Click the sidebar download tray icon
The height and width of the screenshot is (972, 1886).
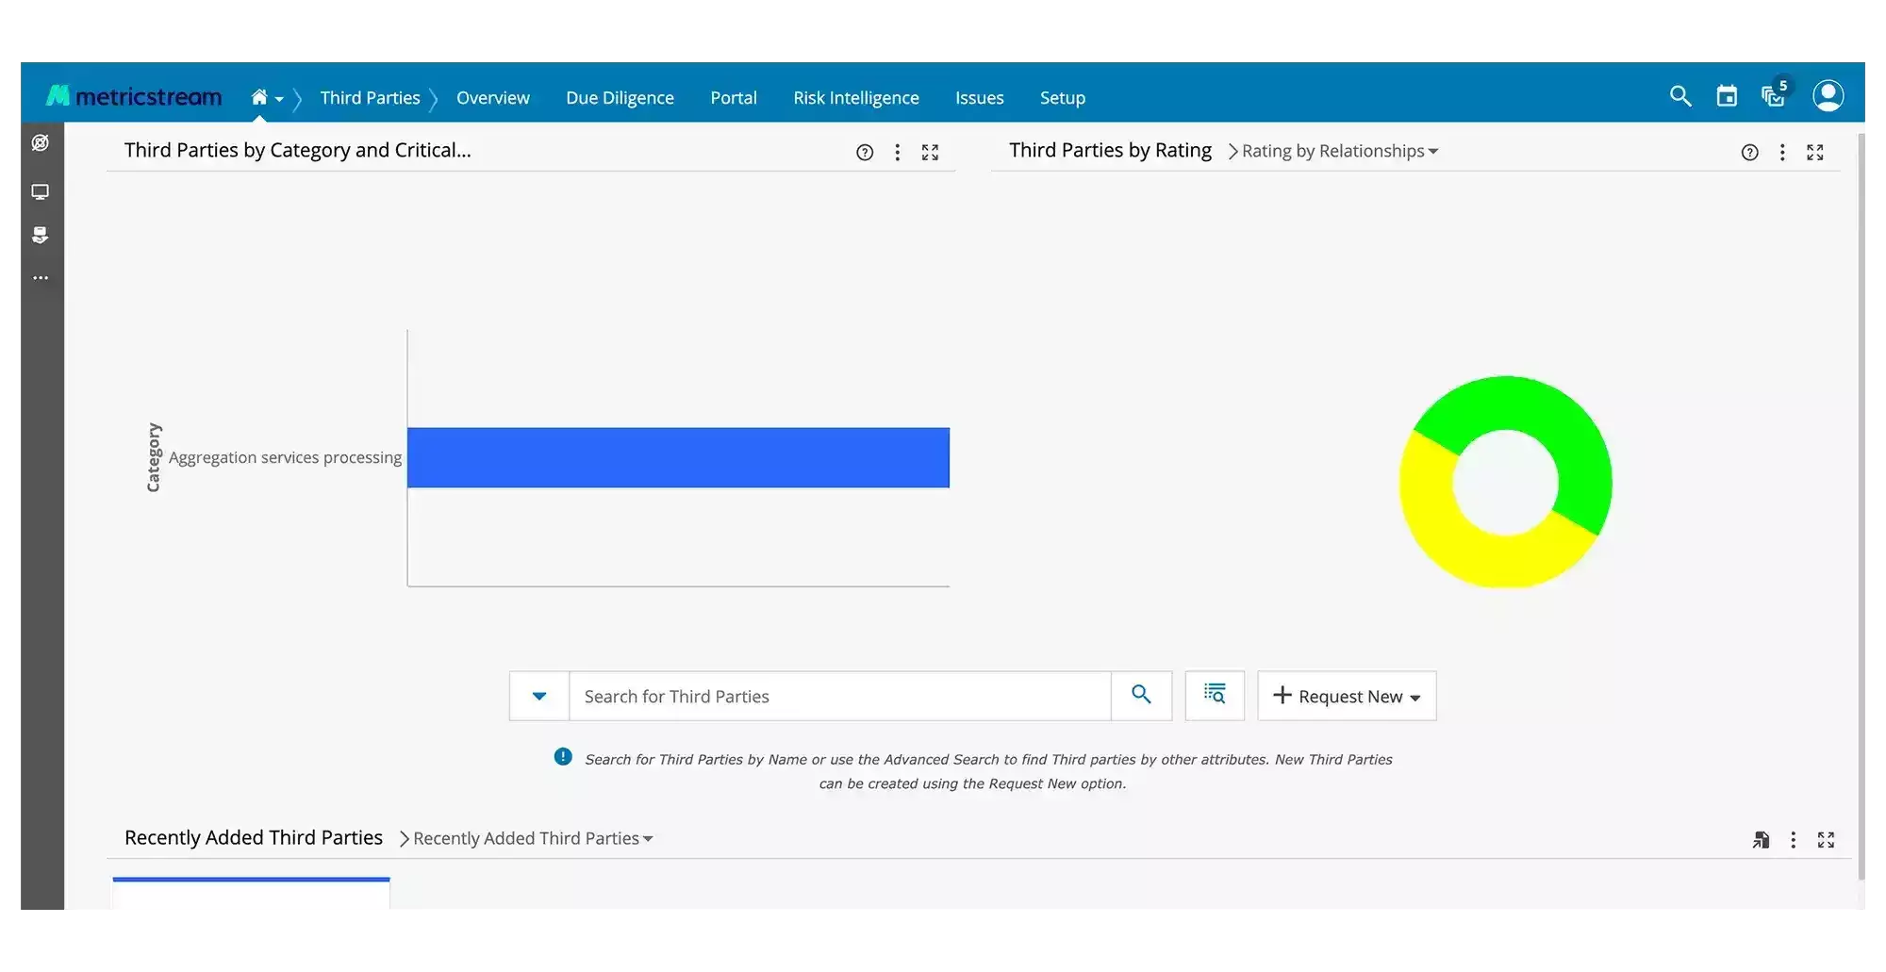click(x=41, y=235)
